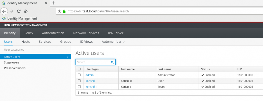The height and width of the screenshot is (101, 263).
Task: Expand the Automember dropdown menu
Action: click(x=113, y=42)
